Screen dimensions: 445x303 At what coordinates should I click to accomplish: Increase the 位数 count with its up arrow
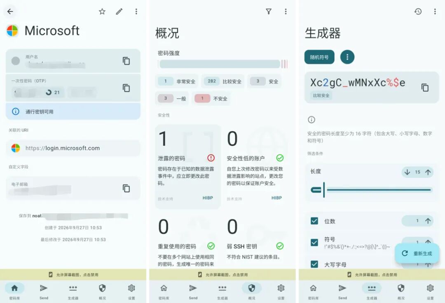[428, 221]
